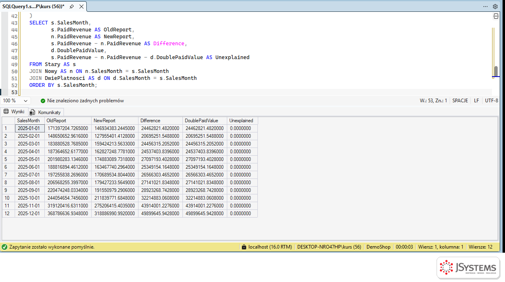Viewport: 505px width, 282px height.
Task: Select the OldReport column header
Action: point(68,121)
